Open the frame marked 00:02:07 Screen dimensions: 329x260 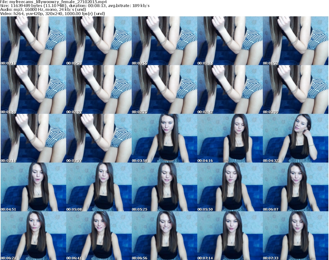click(x=99, y=89)
